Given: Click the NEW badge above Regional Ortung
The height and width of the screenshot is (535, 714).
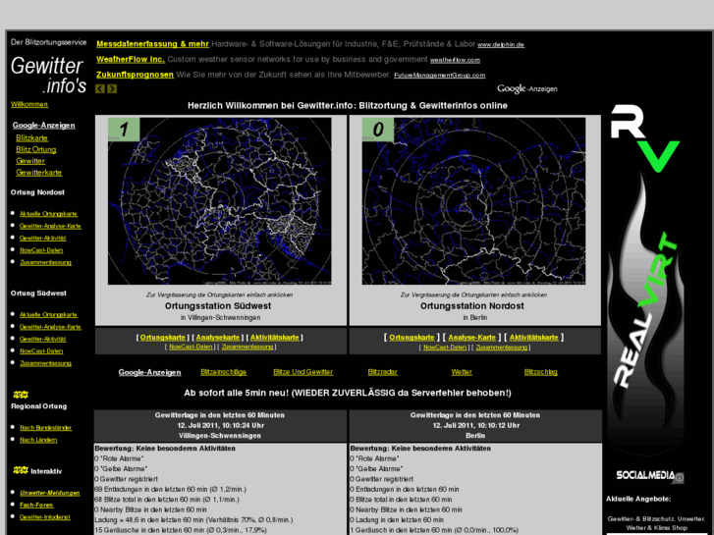Looking at the screenshot, I should tap(21, 395).
